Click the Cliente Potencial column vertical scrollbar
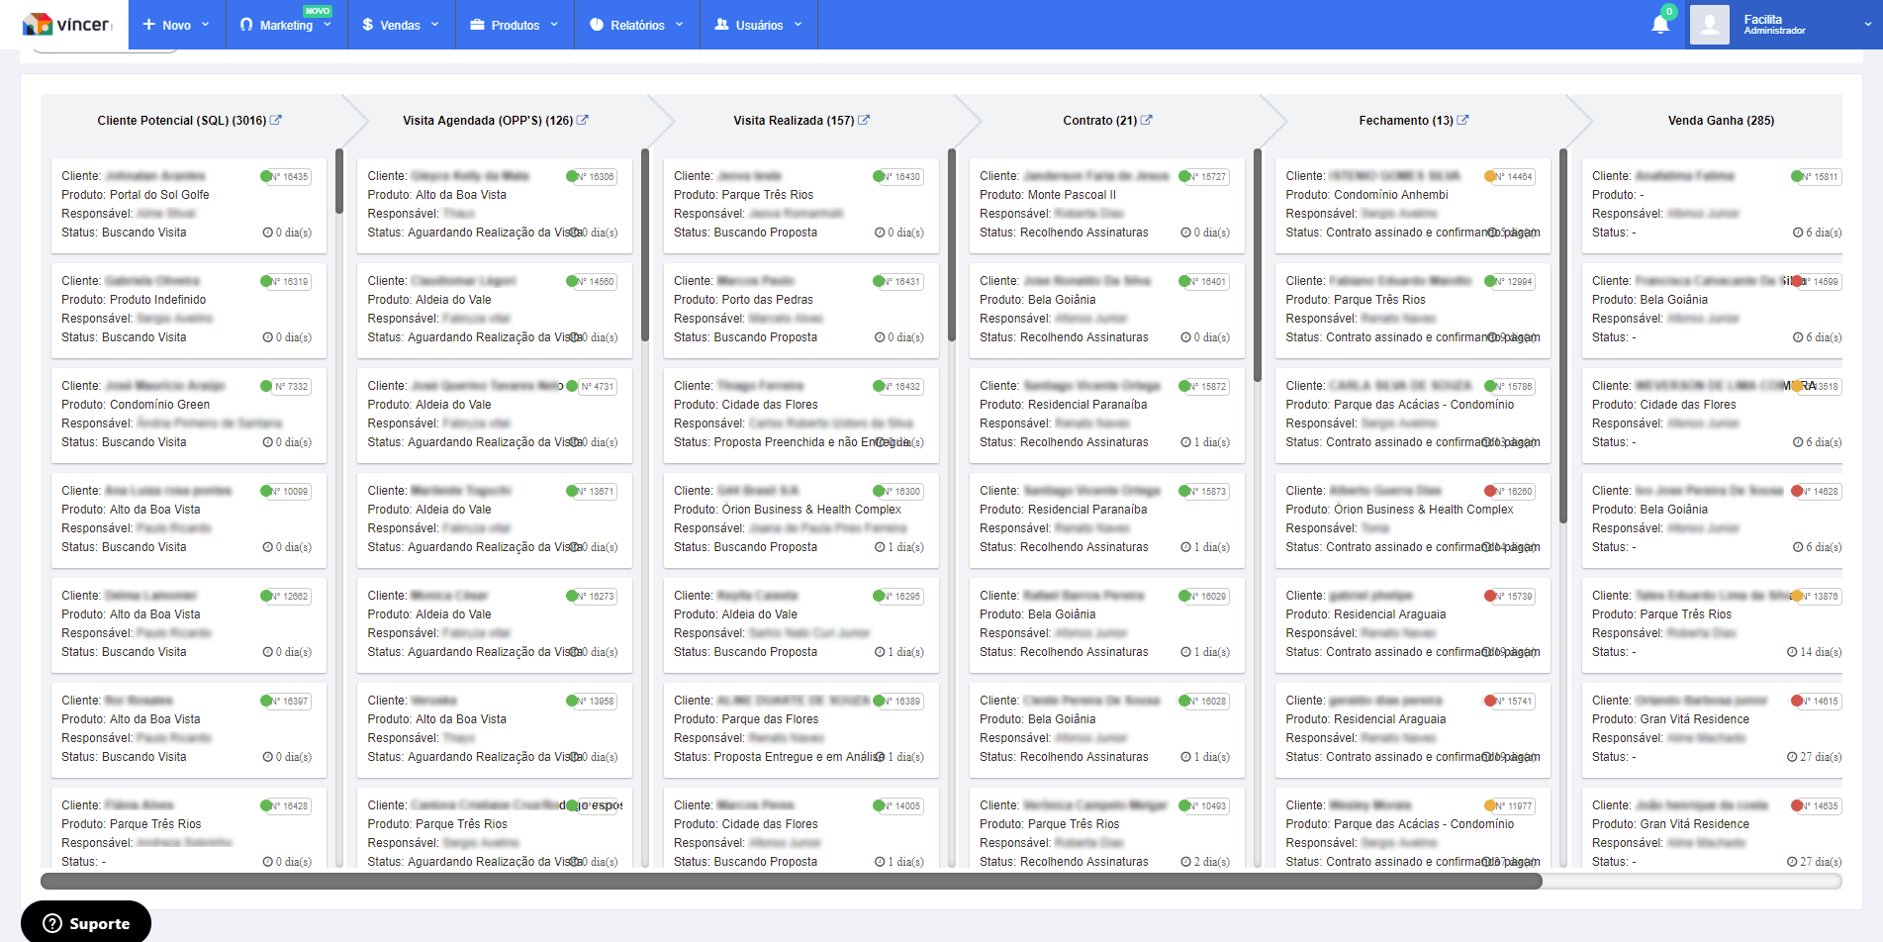Viewport: 1883px width, 942px height. (339, 182)
